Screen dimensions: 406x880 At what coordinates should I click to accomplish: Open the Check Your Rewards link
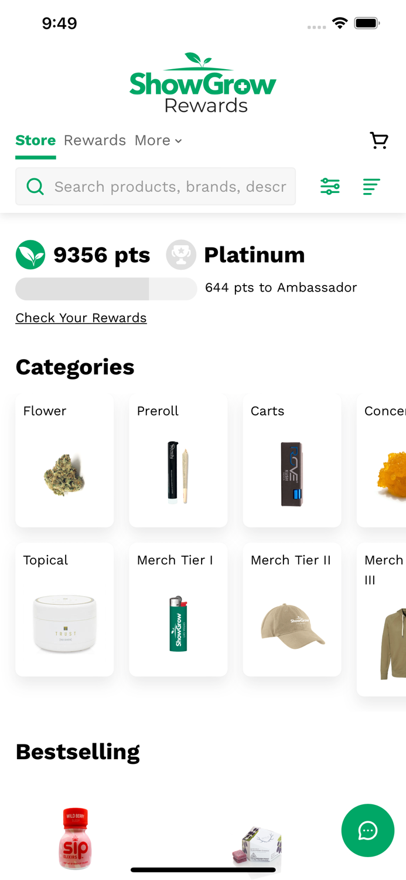(81, 318)
